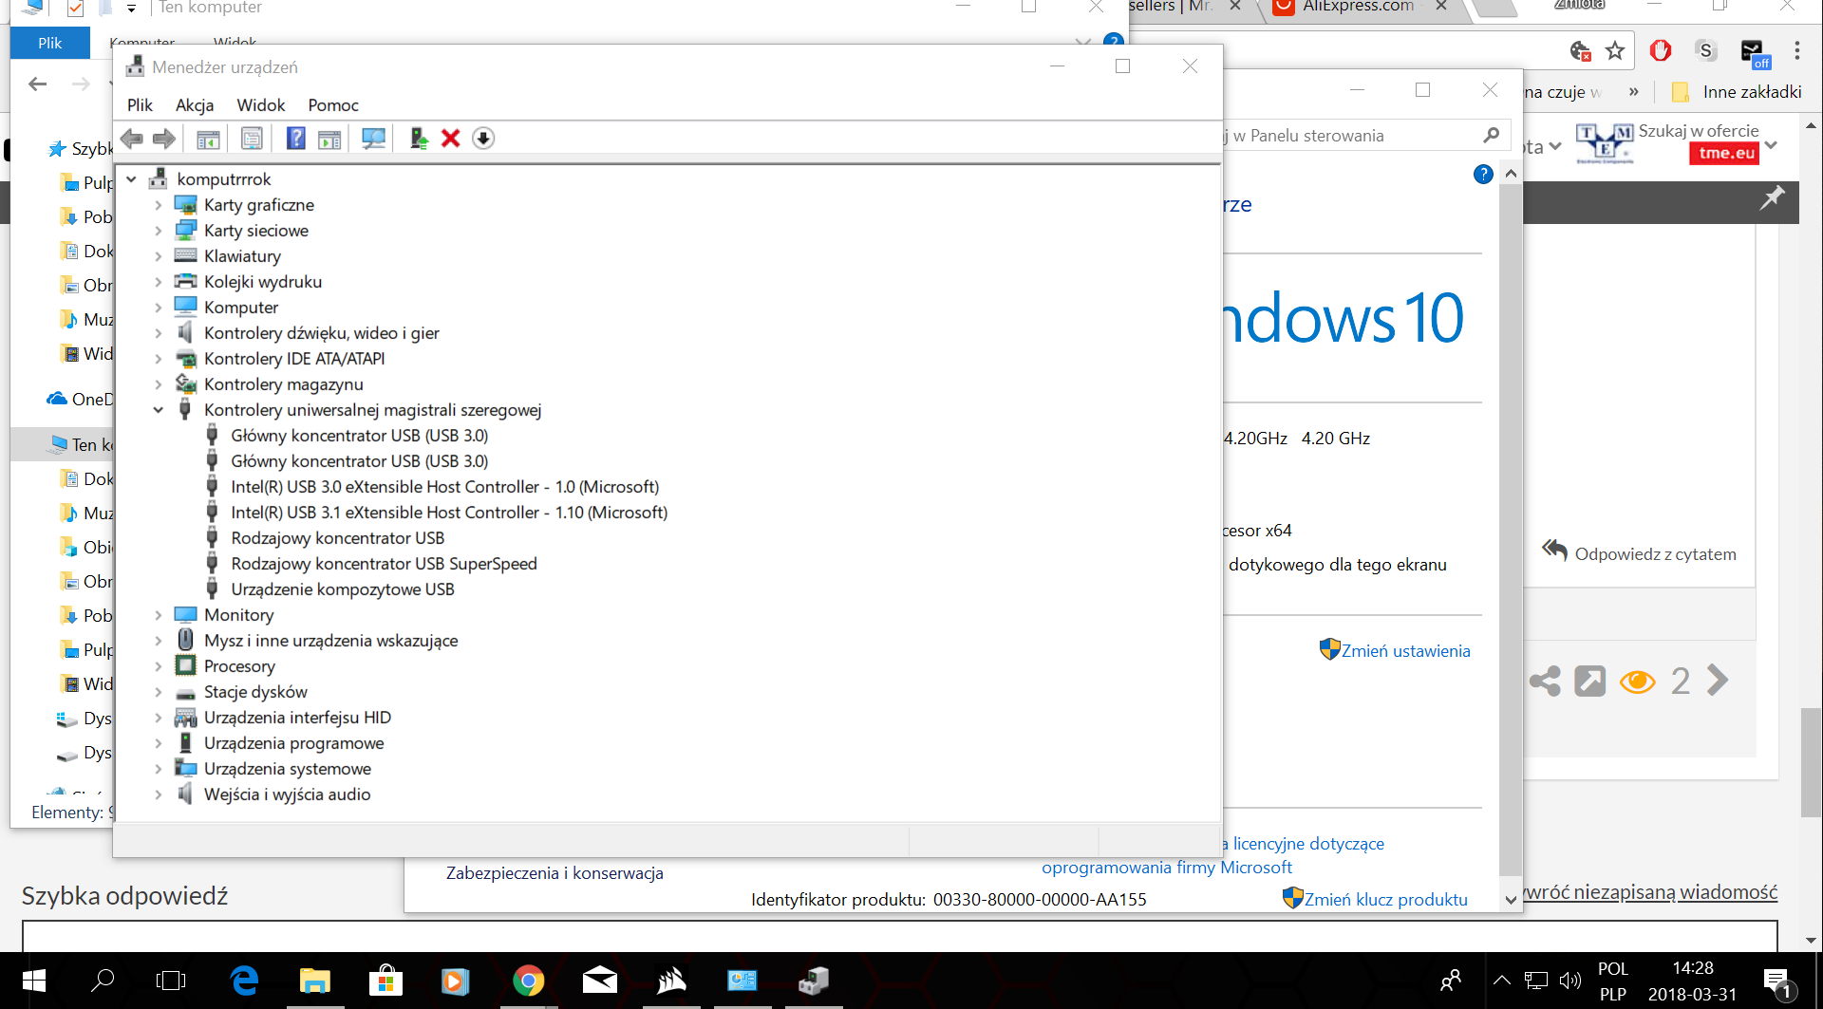Open the Plik menu in Device Manager
The width and height of the screenshot is (1823, 1009).
140,105
